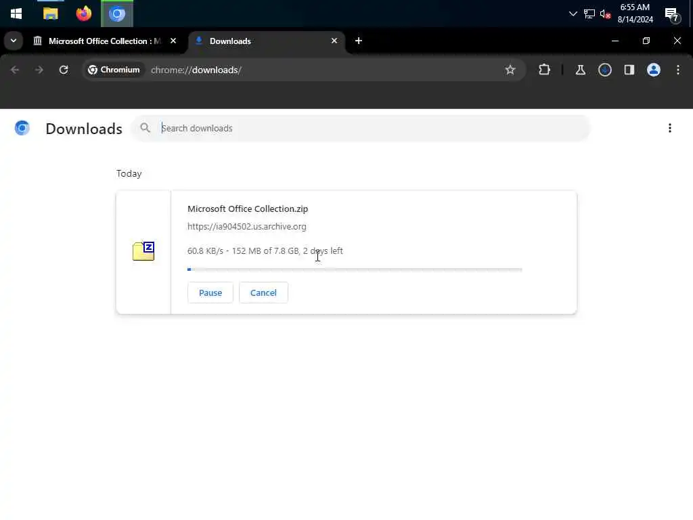Close the Microsoft Office Collection tab
The height and width of the screenshot is (520, 693).
click(x=173, y=41)
